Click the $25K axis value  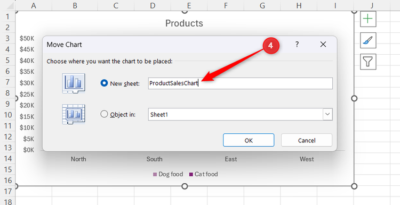pos(27,94)
